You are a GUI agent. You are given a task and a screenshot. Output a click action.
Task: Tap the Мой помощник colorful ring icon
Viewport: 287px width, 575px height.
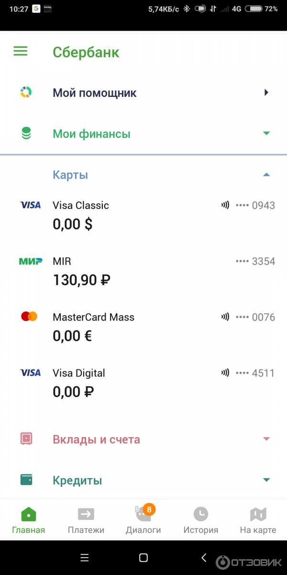(x=26, y=92)
